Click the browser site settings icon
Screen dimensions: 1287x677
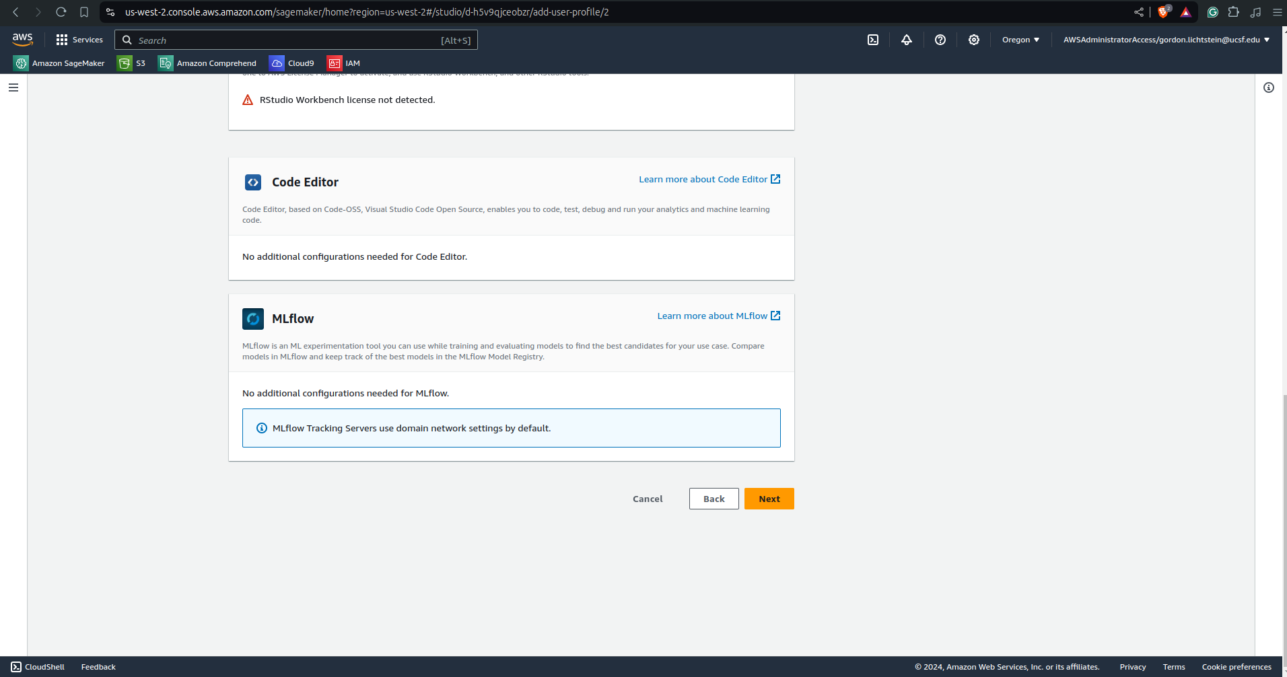tap(110, 12)
